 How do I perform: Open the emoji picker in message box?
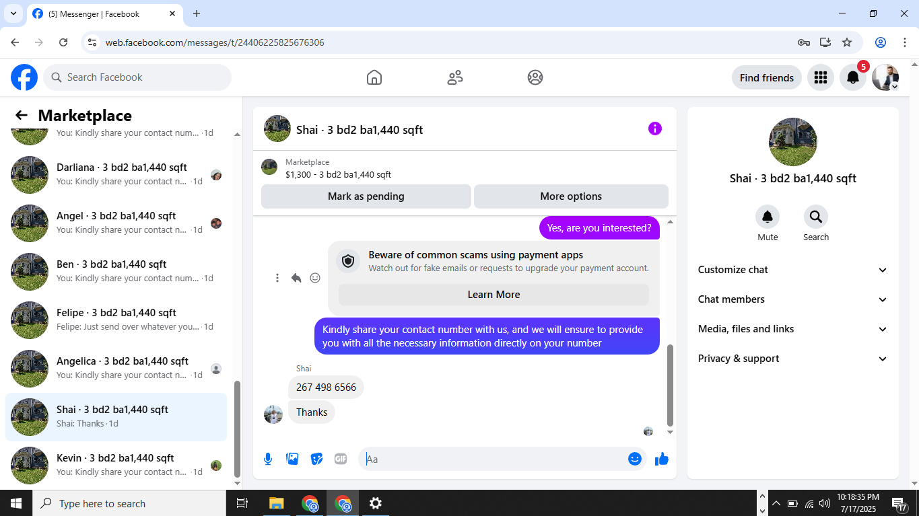click(x=635, y=459)
